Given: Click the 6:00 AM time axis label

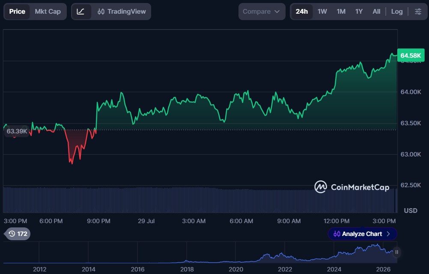Looking at the screenshot, I should (x=241, y=221).
